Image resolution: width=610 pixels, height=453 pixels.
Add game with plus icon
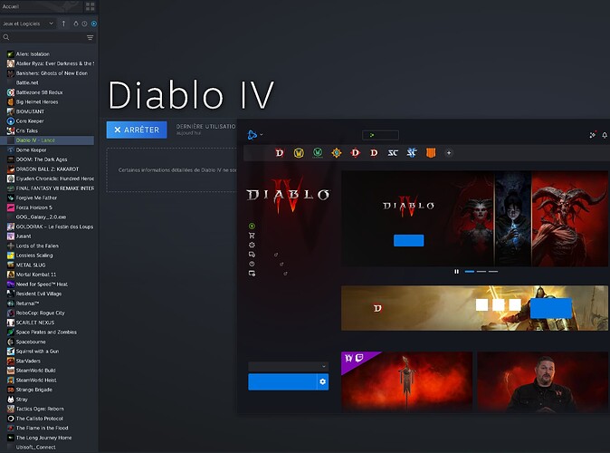pyautogui.click(x=449, y=153)
